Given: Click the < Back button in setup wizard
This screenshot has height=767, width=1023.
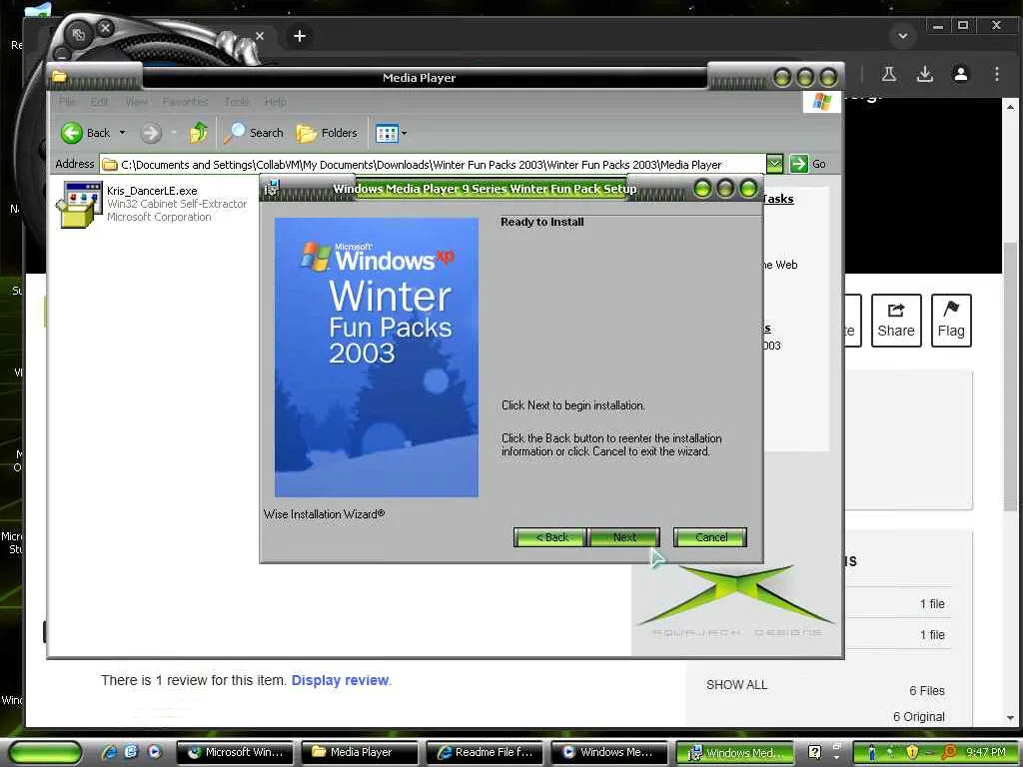Looking at the screenshot, I should click(550, 537).
